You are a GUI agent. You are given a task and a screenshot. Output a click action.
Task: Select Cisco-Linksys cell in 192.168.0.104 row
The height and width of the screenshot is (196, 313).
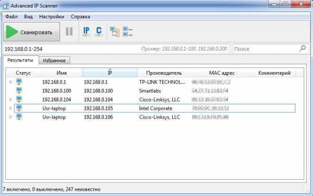160,100
